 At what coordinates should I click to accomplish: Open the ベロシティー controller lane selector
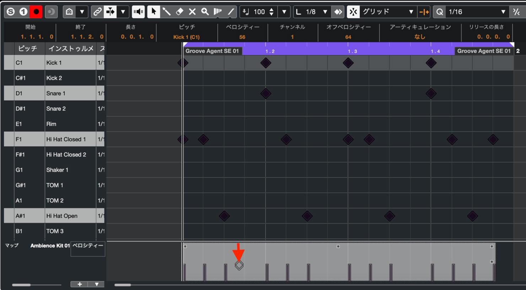pyautogui.click(x=88, y=249)
